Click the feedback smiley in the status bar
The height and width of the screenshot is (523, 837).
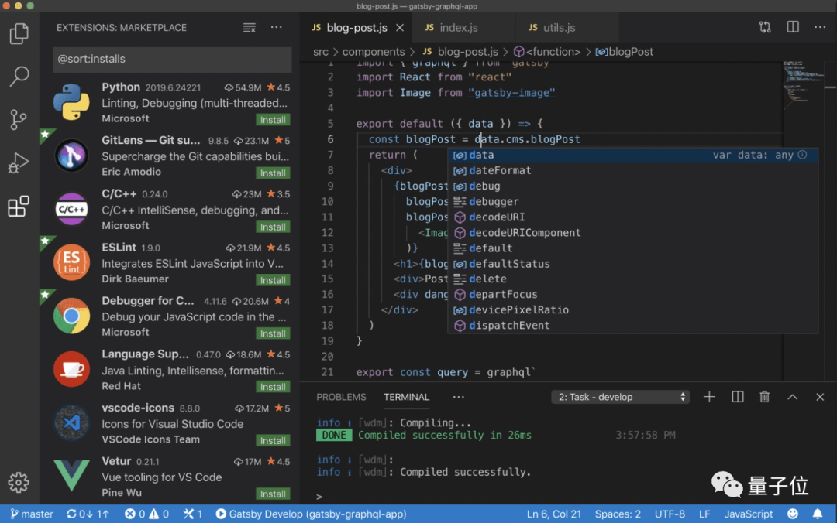click(792, 514)
